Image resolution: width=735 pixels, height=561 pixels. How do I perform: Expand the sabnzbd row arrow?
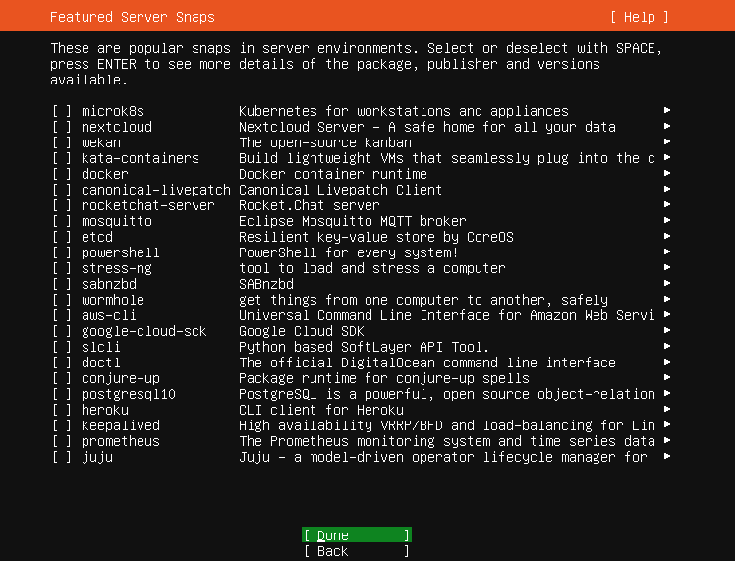point(667,283)
